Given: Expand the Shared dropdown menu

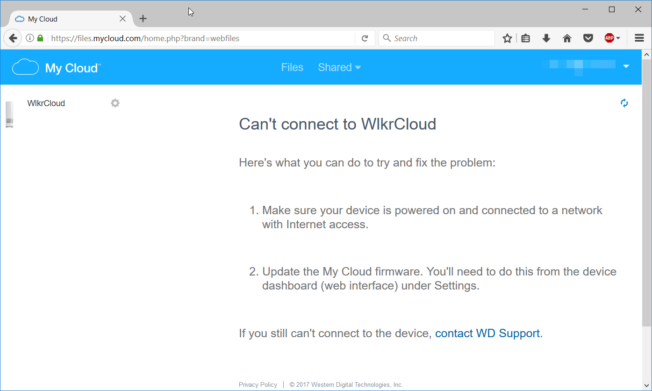Looking at the screenshot, I should tap(339, 67).
